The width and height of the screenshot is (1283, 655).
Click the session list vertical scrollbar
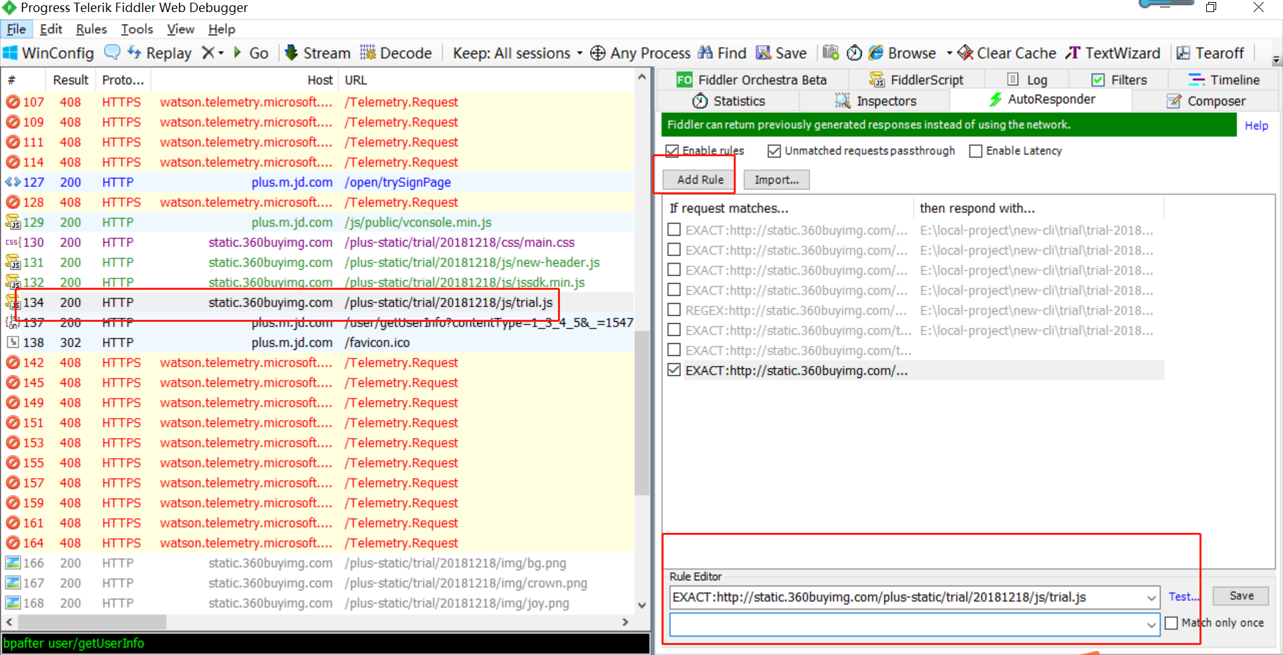(641, 413)
